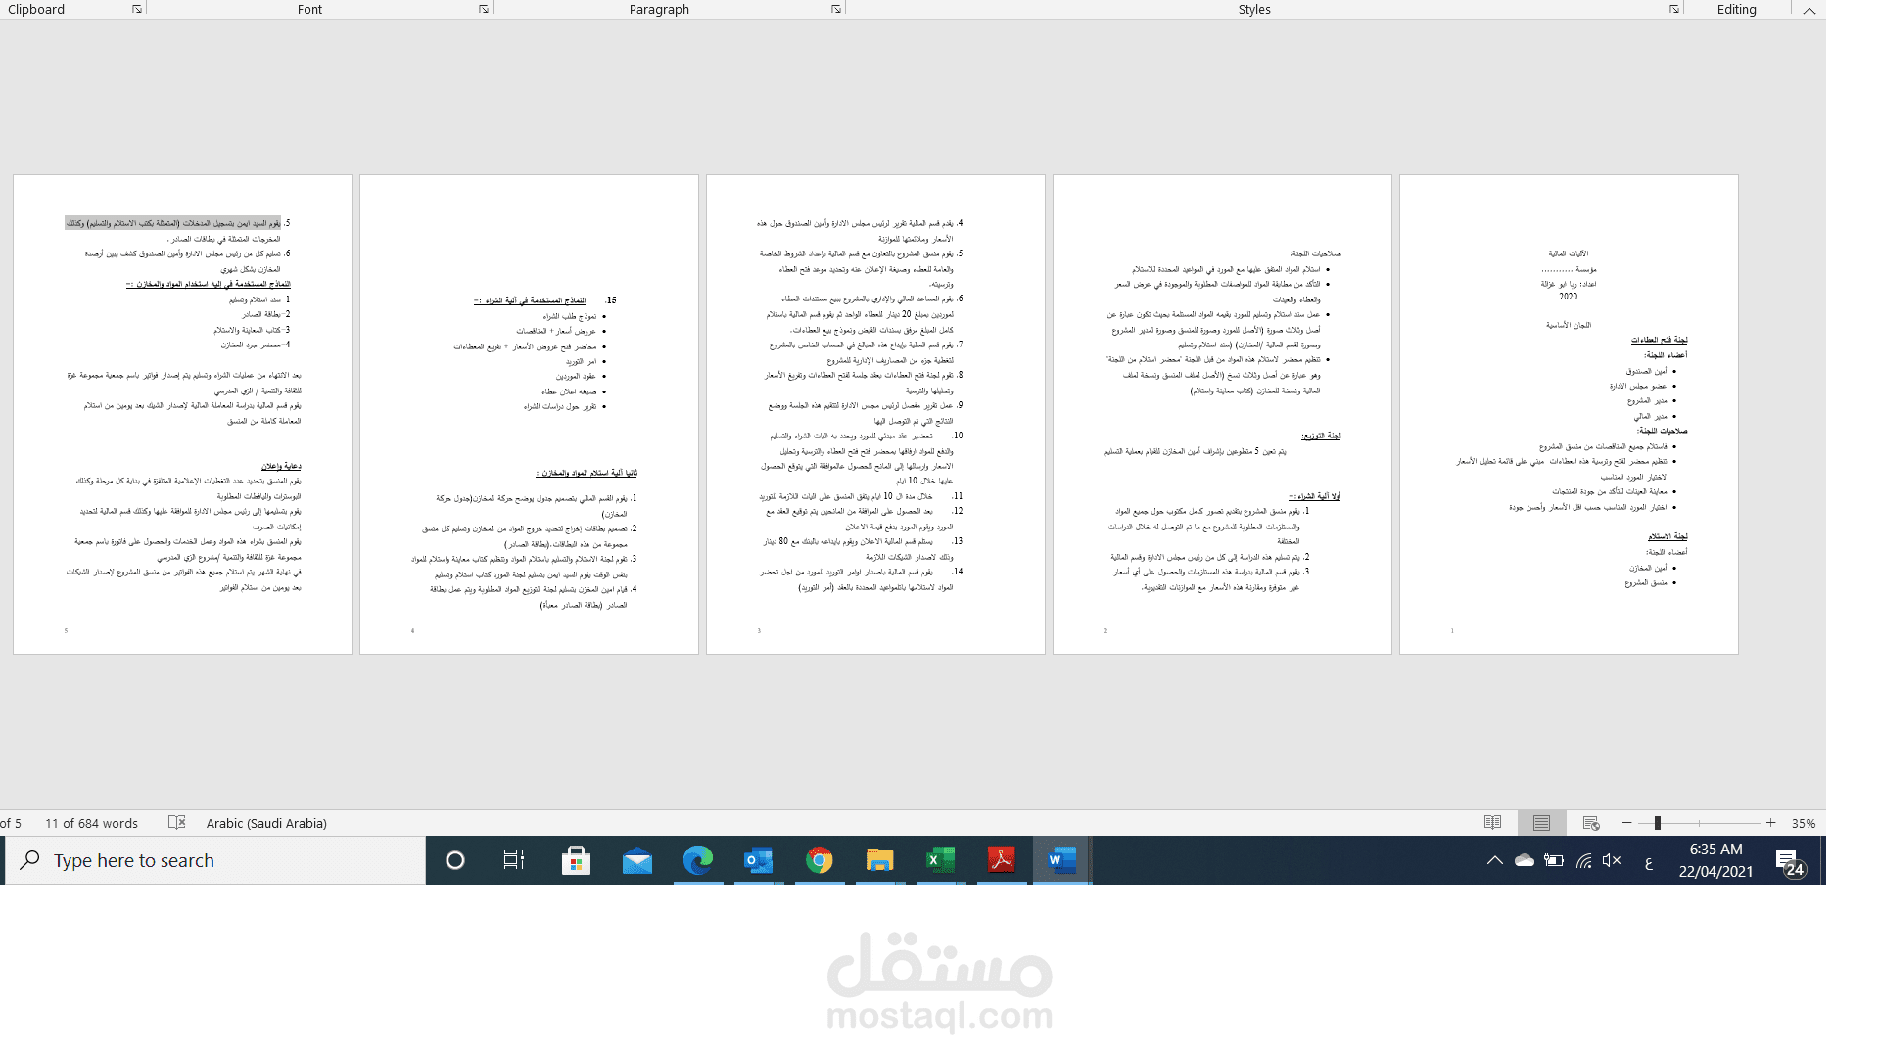
Task: Switch to Microsoft Edge on the taskbar
Action: [x=698, y=860]
